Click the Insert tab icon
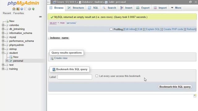This screenshot has height=111, width=198. (x=122, y=8)
